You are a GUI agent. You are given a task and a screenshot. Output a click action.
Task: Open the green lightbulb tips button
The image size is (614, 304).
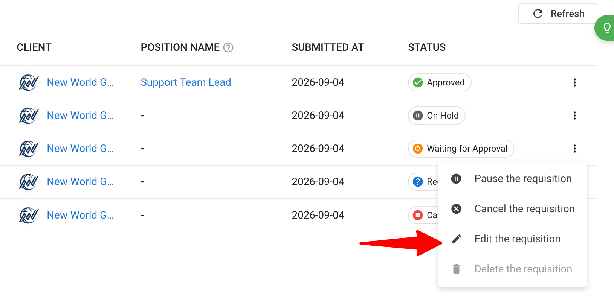pyautogui.click(x=605, y=28)
